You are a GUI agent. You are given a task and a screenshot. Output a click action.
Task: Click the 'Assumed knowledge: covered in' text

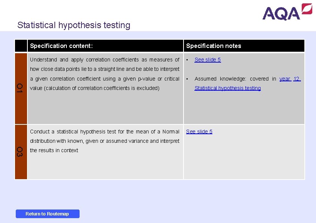pyautogui.click(x=235, y=79)
